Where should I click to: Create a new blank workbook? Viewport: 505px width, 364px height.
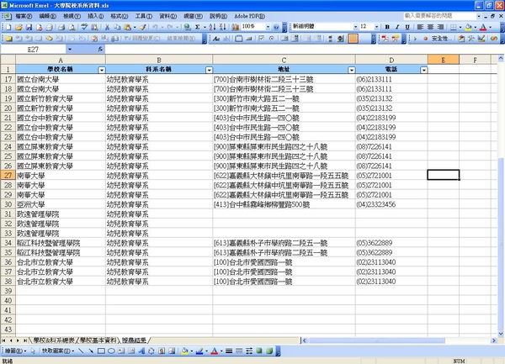tap(8, 28)
